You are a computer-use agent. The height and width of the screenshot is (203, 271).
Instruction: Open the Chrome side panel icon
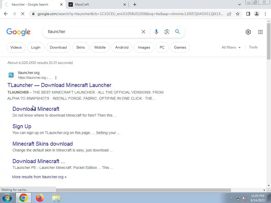click(x=248, y=14)
